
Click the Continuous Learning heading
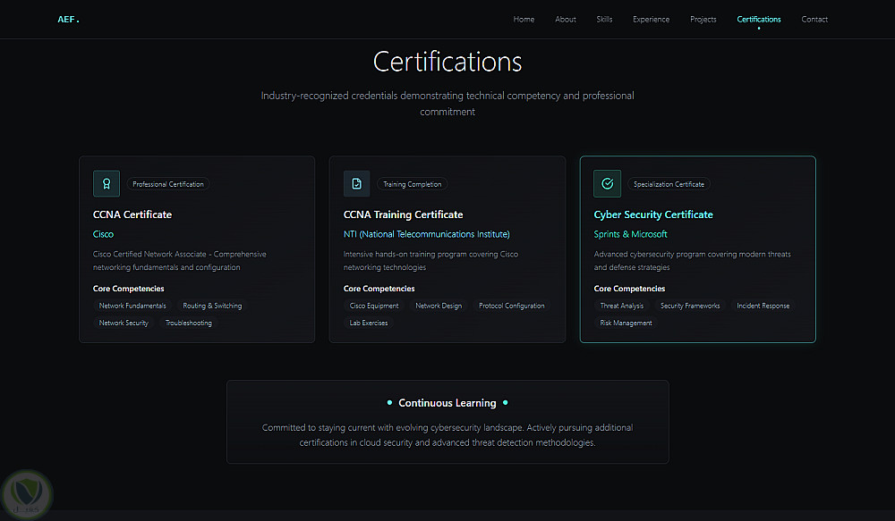447,403
